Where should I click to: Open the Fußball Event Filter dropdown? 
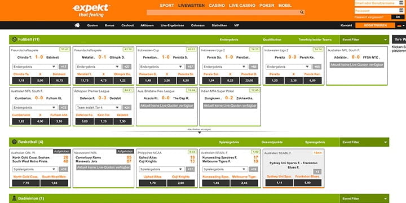[x=364, y=39]
